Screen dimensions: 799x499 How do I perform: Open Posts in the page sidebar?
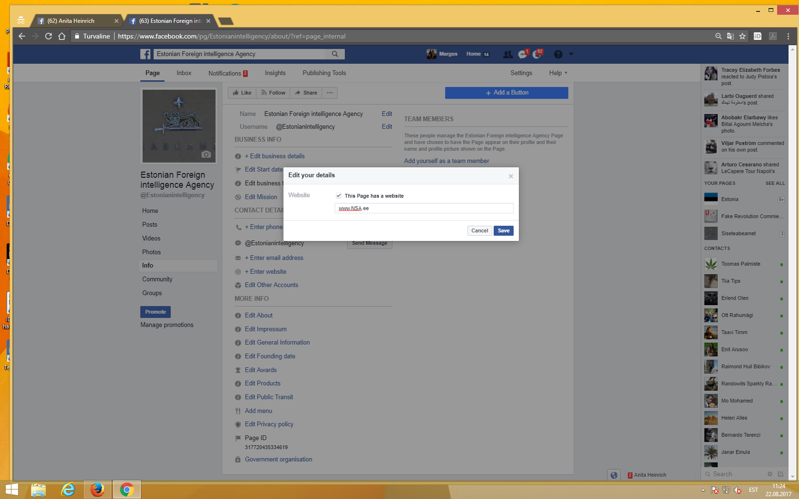point(149,224)
